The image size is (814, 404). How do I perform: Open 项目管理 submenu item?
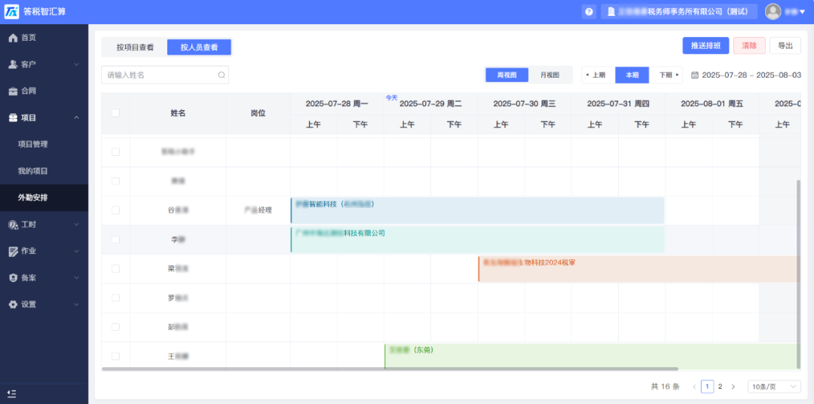32,145
